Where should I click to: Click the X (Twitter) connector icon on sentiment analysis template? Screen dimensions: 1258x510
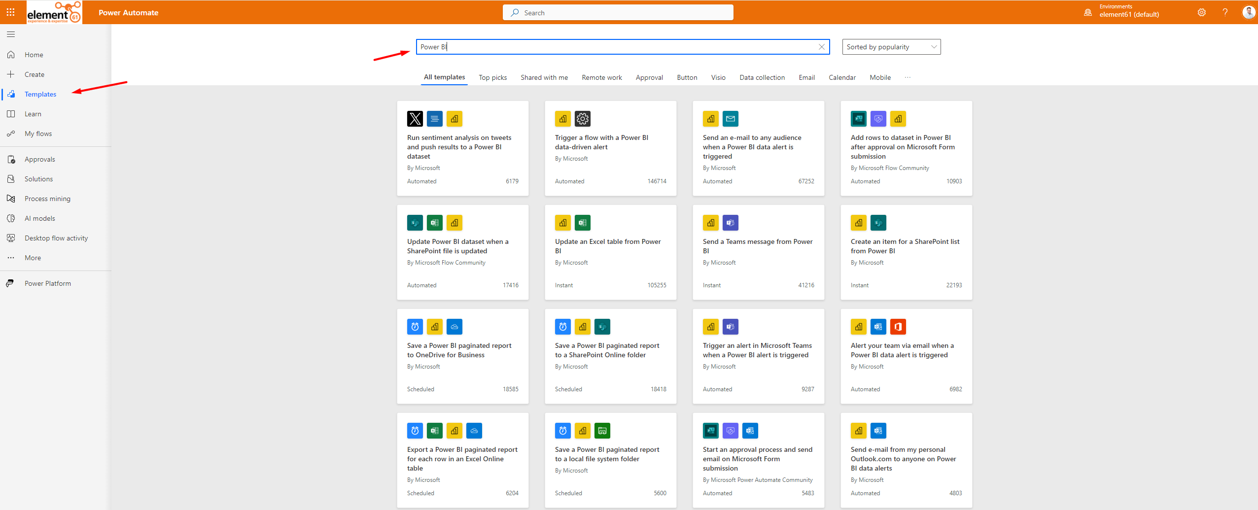point(414,118)
